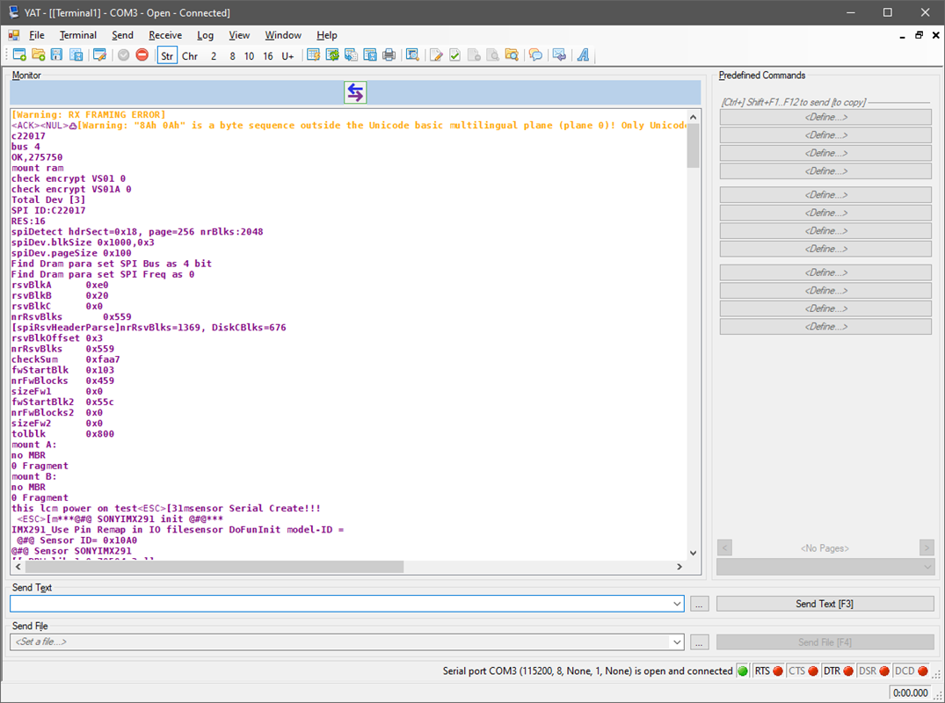Click the Format settings letter A icon
Screen dimensions: 945x703
(584, 55)
